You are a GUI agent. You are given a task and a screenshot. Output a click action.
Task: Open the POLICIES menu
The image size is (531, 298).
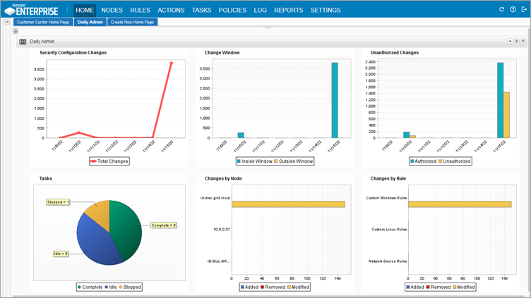[232, 11]
